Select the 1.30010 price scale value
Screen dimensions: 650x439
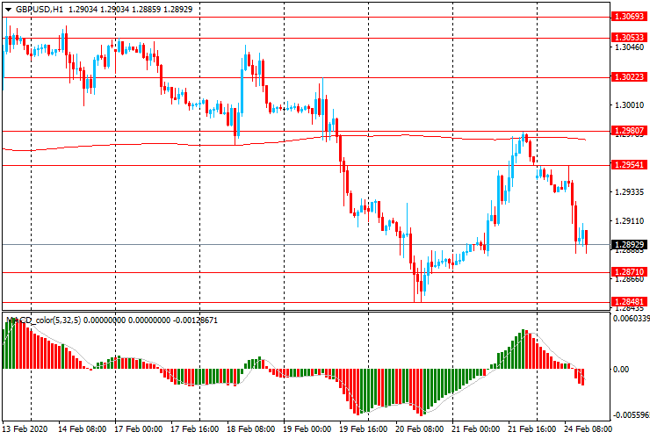629,105
